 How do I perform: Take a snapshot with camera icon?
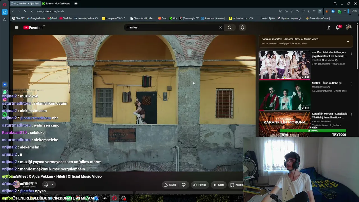[286, 11]
